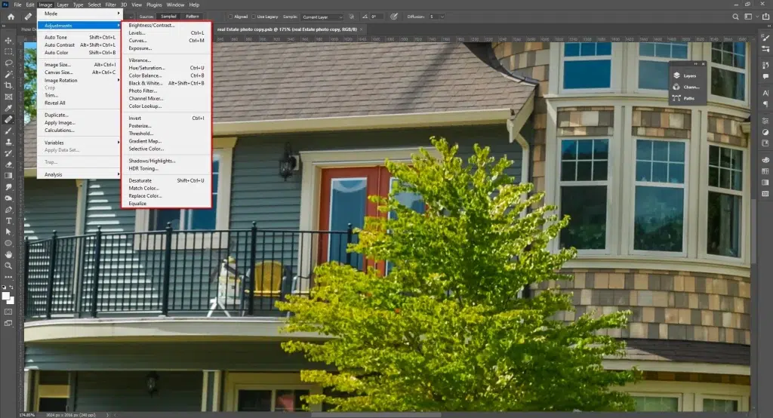Select the Move tool

coord(8,40)
